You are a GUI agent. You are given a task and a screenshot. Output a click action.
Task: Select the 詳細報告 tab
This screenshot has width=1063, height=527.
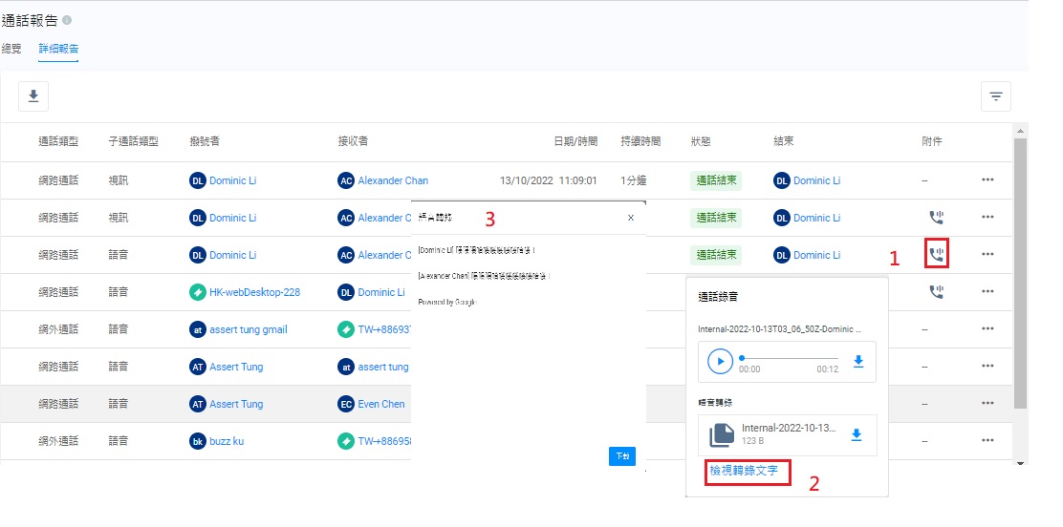(58, 48)
